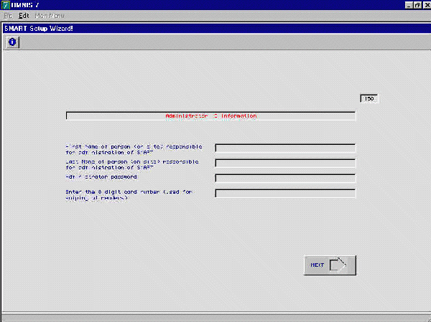The width and height of the screenshot is (431, 322).
Task: Restore the OMNIS 7 window
Action: click(x=417, y=5)
